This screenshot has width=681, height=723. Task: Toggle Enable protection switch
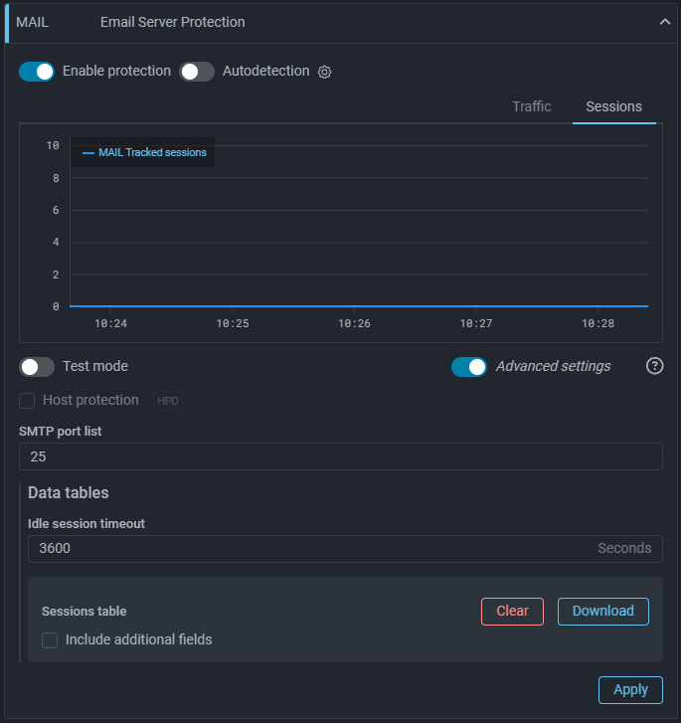[x=37, y=72]
